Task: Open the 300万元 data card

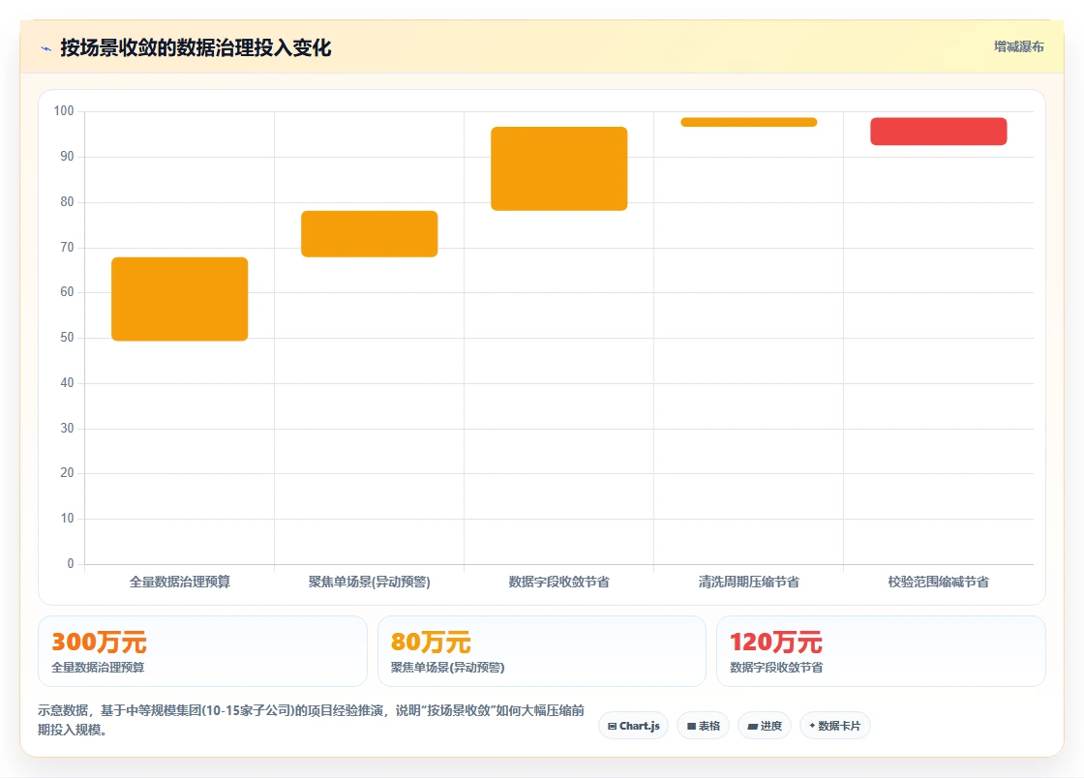Action: coord(202,651)
